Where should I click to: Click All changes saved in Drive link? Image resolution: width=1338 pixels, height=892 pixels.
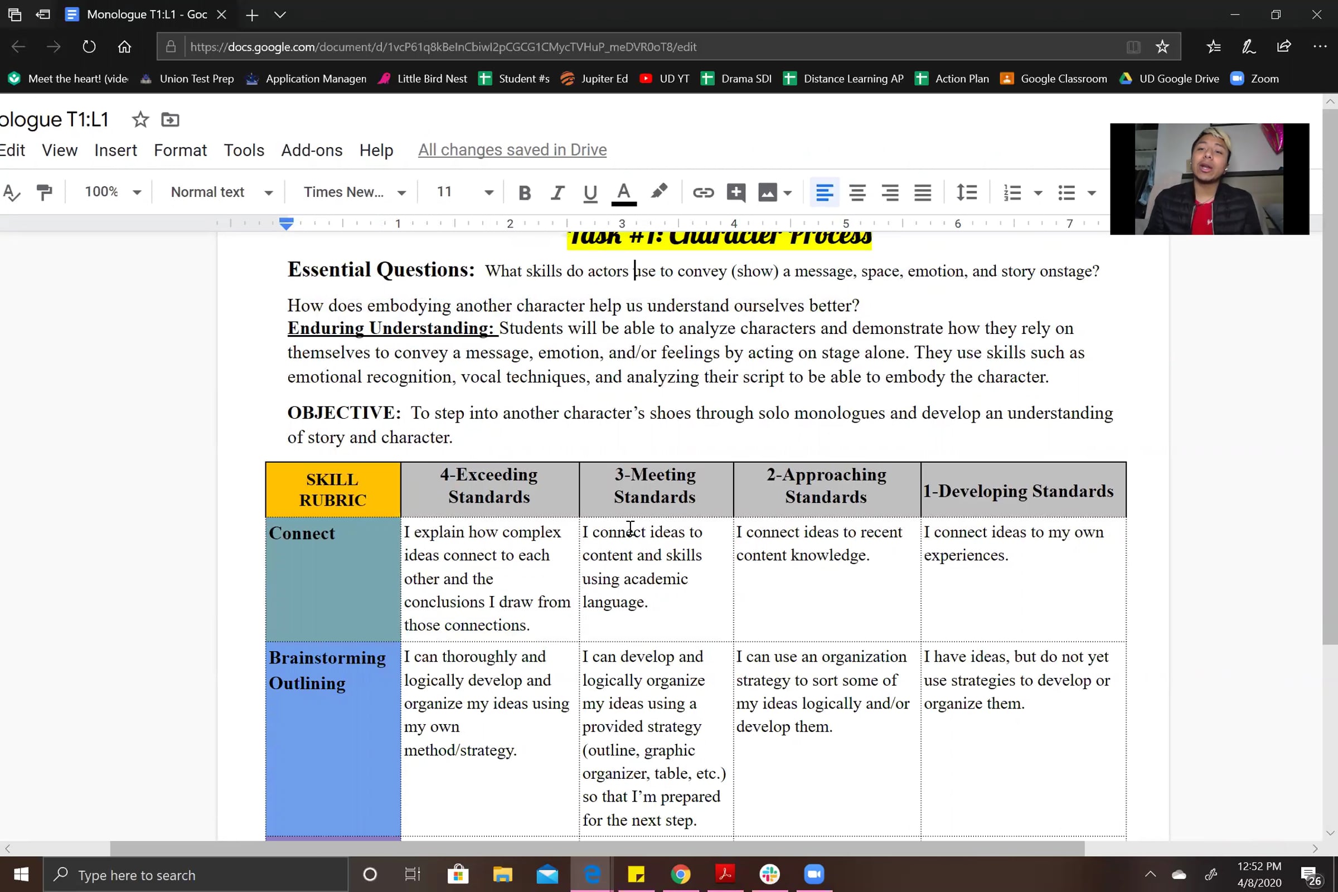click(512, 149)
